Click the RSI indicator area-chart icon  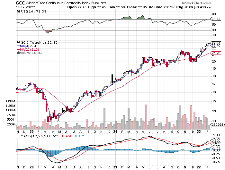tap(18, 11)
